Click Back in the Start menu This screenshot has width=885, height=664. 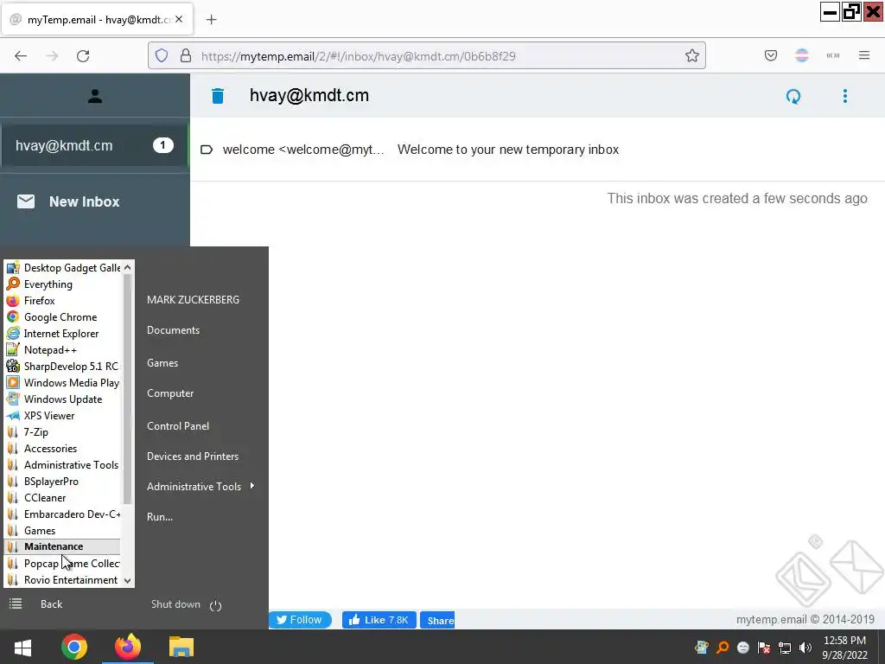[51, 604]
